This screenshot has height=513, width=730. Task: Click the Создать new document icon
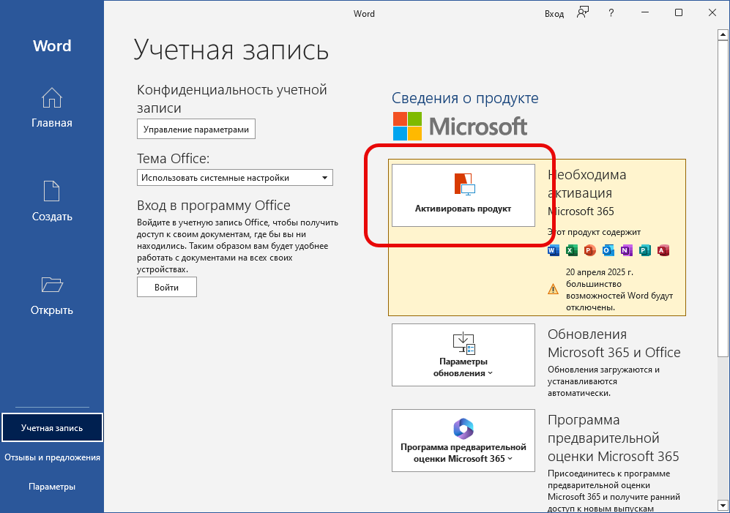[x=51, y=191]
